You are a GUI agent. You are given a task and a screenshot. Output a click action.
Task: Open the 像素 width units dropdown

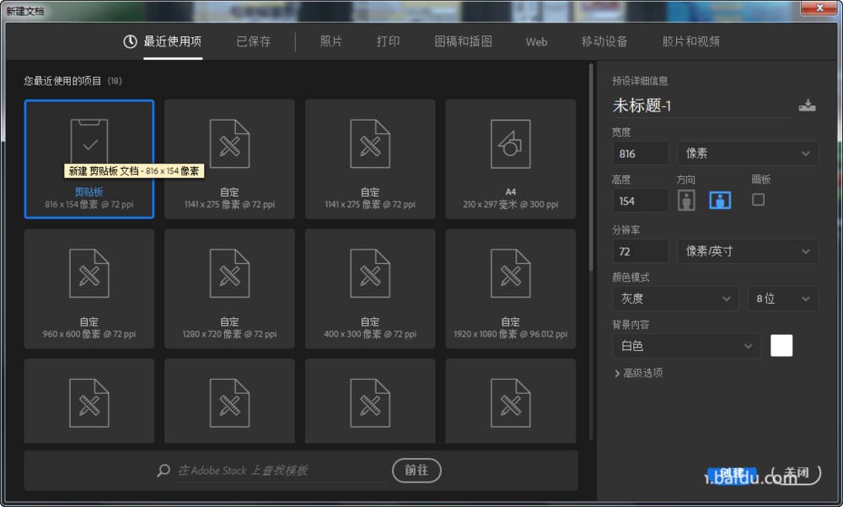(x=747, y=153)
